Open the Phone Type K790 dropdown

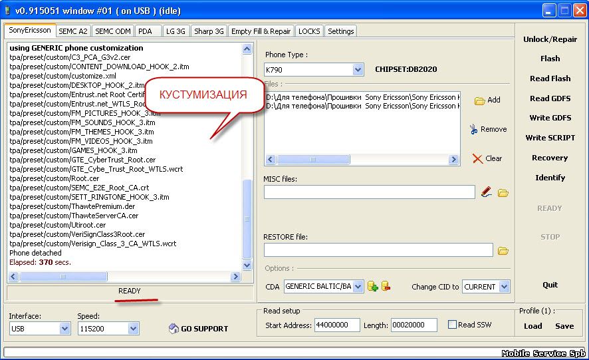(358, 69)
